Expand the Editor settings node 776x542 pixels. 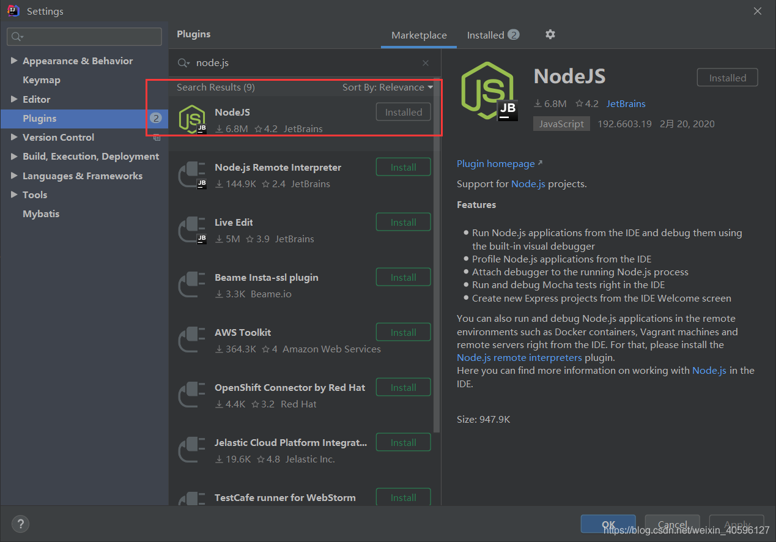14,99
